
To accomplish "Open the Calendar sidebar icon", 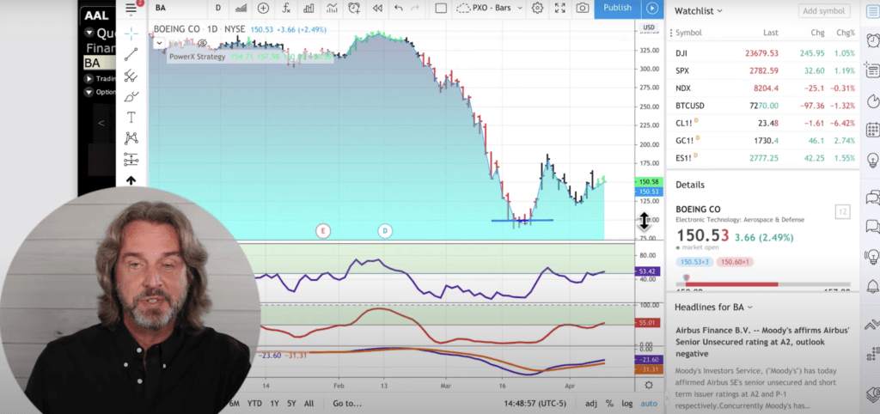I will [x=873, y=131].
